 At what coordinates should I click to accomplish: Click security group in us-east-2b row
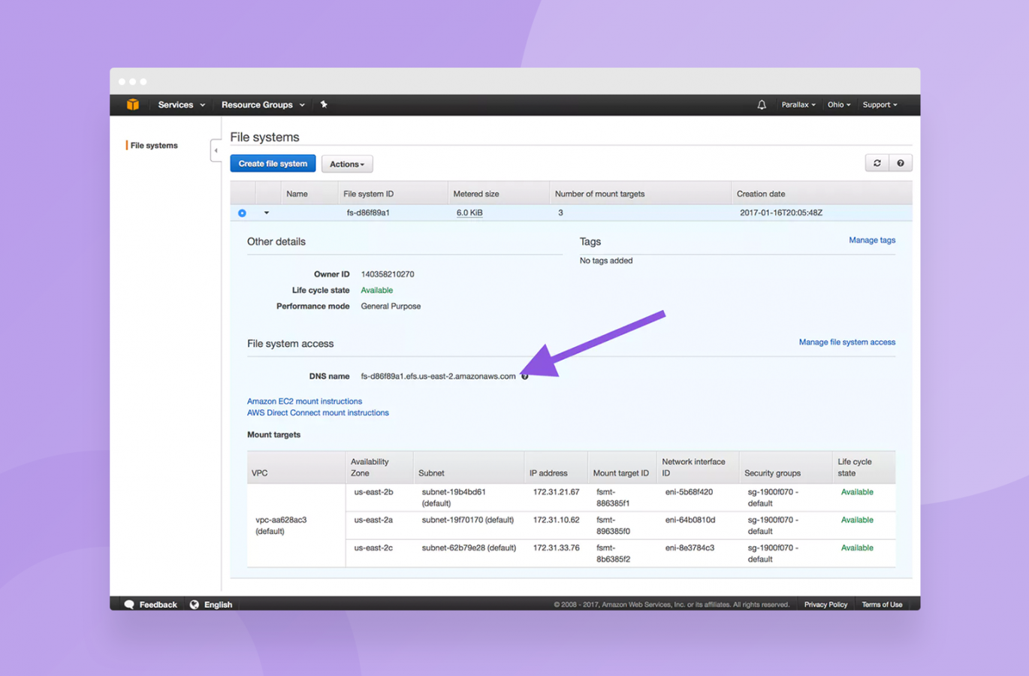773,498
